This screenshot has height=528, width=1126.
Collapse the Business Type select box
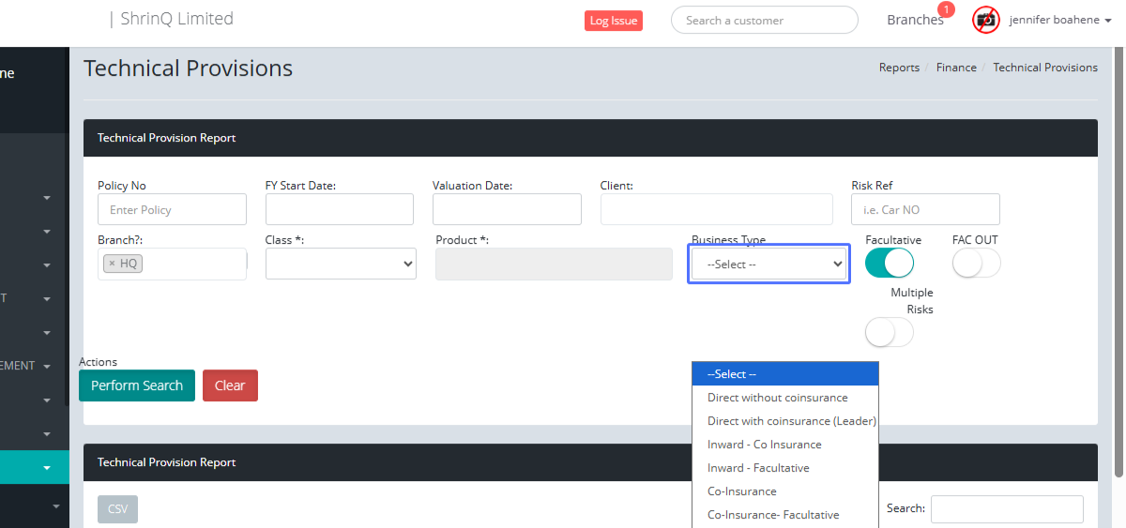click(768, 264)
